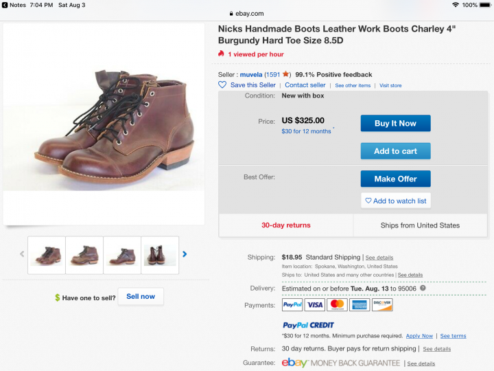Click Add to cart button
The image size is (494, 371).
396,151
